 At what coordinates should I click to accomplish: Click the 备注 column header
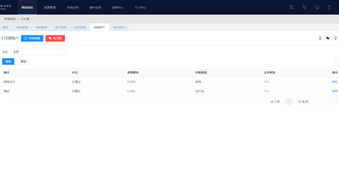[x=6, y=73]
